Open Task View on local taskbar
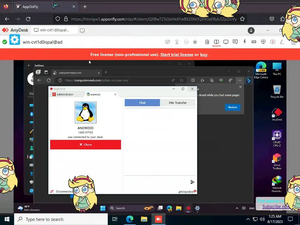Viewport: 300px width, 225px height. coord(115,219)
